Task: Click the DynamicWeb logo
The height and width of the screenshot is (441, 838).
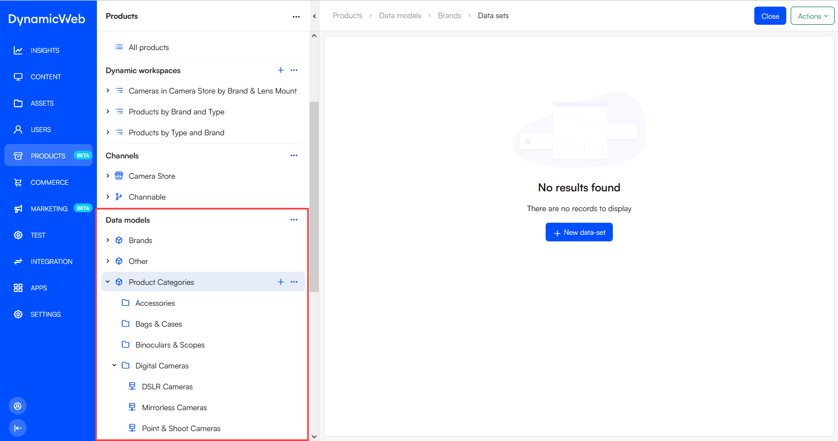Action: pyautogui.click(x=47, y=19)
